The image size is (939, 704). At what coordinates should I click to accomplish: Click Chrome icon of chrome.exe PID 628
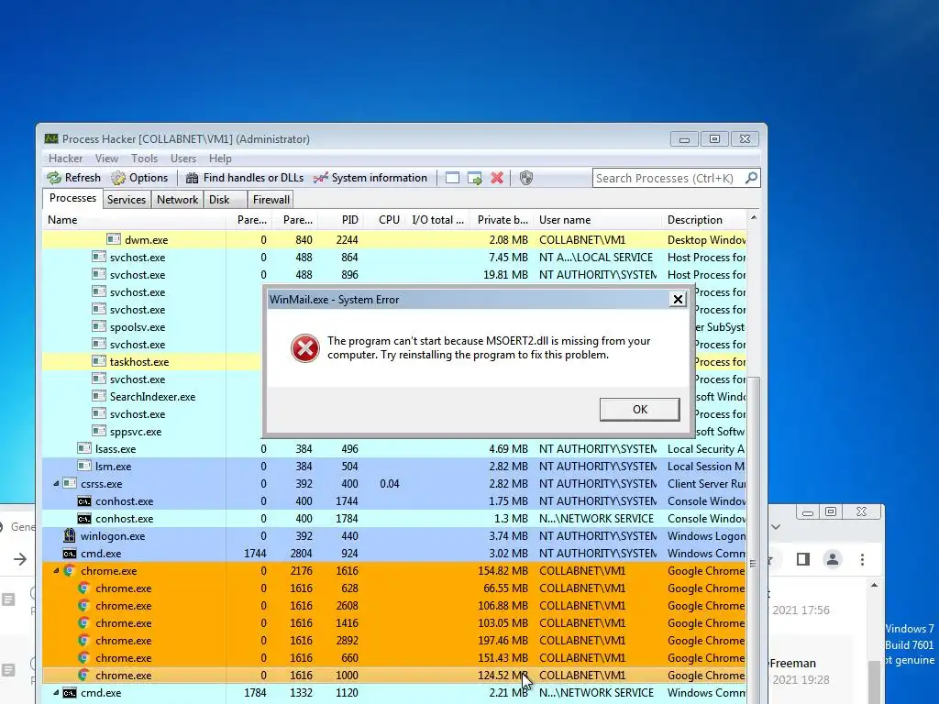point(84,588)
